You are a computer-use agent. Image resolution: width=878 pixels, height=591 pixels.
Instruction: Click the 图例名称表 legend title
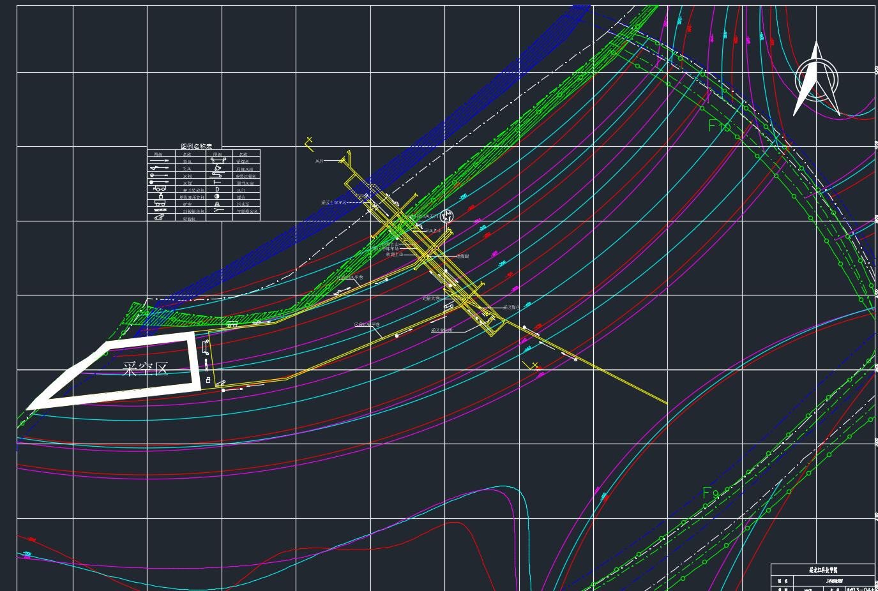click(x=197, y=146)
